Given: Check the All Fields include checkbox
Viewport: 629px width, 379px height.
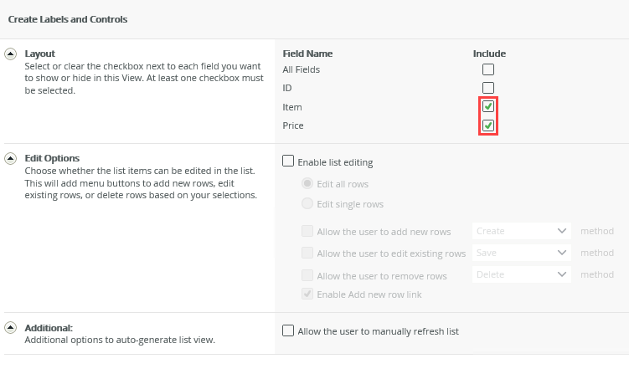Looking at the screenshot, I should 488,69.
